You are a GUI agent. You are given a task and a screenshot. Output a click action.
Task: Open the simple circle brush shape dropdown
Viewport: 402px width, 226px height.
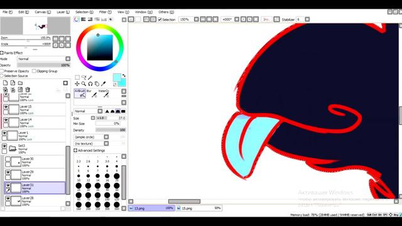(x=92, y=137)
